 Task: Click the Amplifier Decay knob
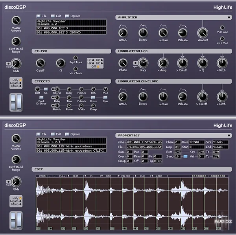tap(143, 33)
